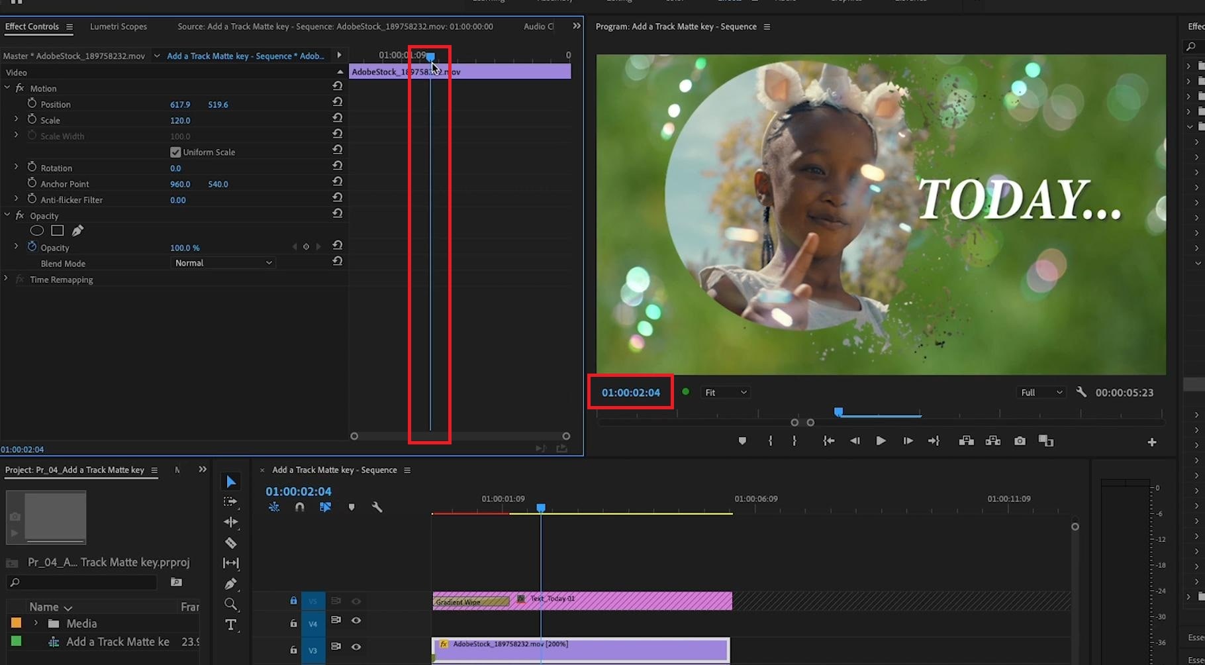1205x665 pixels.
Task: Select the Pen tool in tools panel
Action: [x=230, y=584]
